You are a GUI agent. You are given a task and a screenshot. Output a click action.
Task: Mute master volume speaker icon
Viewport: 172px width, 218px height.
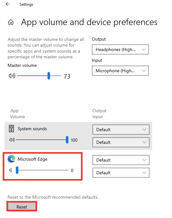12,76
